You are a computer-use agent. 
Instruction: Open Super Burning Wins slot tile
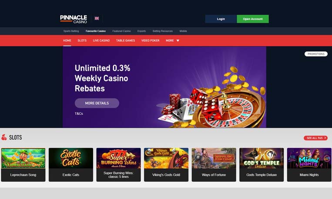[x=118, y=165]
